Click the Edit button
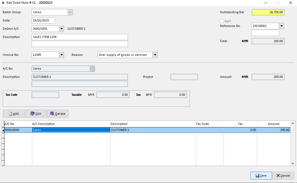 [36, 114]
